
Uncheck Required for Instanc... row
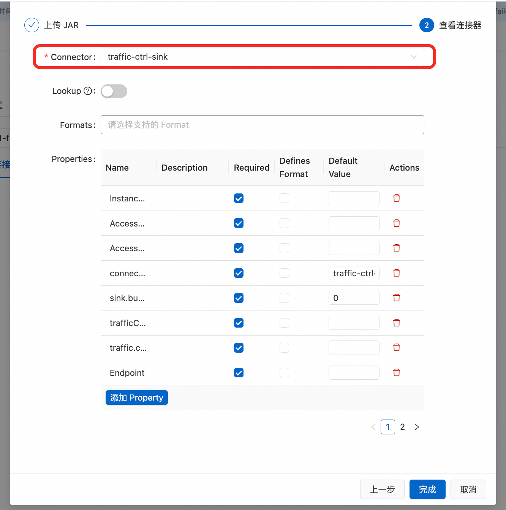pos(239,198)
